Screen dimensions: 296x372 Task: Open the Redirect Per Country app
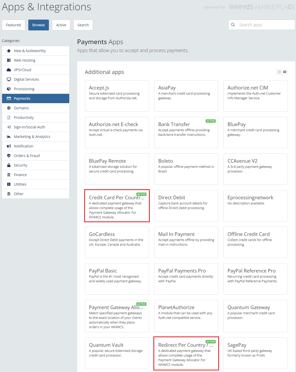(x=186, y=353)
